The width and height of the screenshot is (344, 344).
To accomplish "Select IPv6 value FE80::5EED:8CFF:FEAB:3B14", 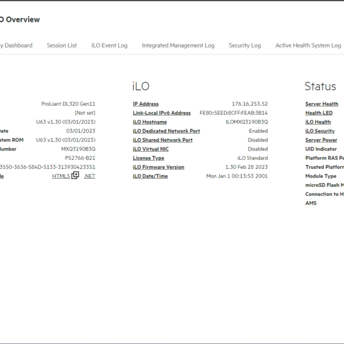I will 233,113.
